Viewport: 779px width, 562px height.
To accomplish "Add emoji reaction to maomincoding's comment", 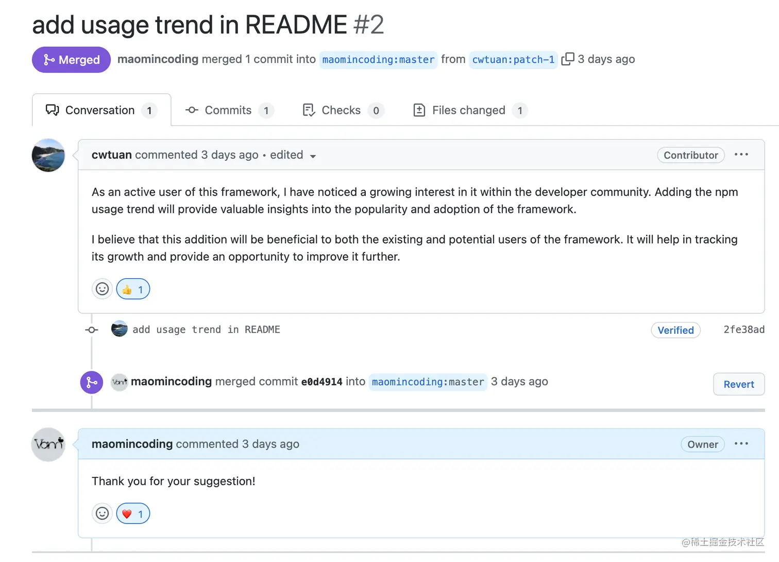I will click(102, 514).
